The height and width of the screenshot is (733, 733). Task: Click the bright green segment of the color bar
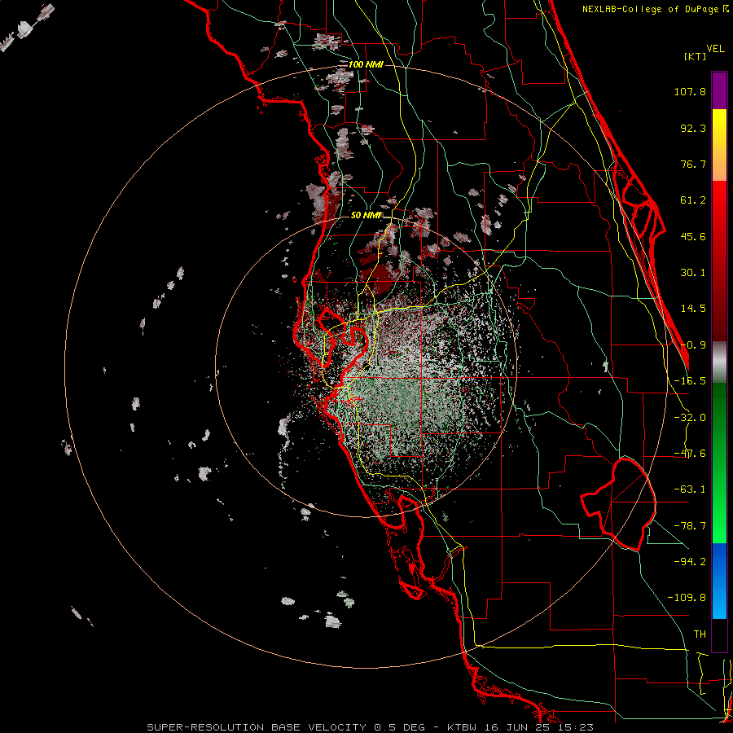click(x=719, y=463)
